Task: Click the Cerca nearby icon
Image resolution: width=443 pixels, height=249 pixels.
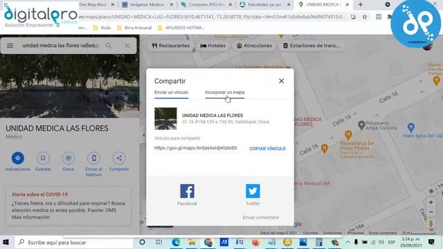Action: pos(69,158)
